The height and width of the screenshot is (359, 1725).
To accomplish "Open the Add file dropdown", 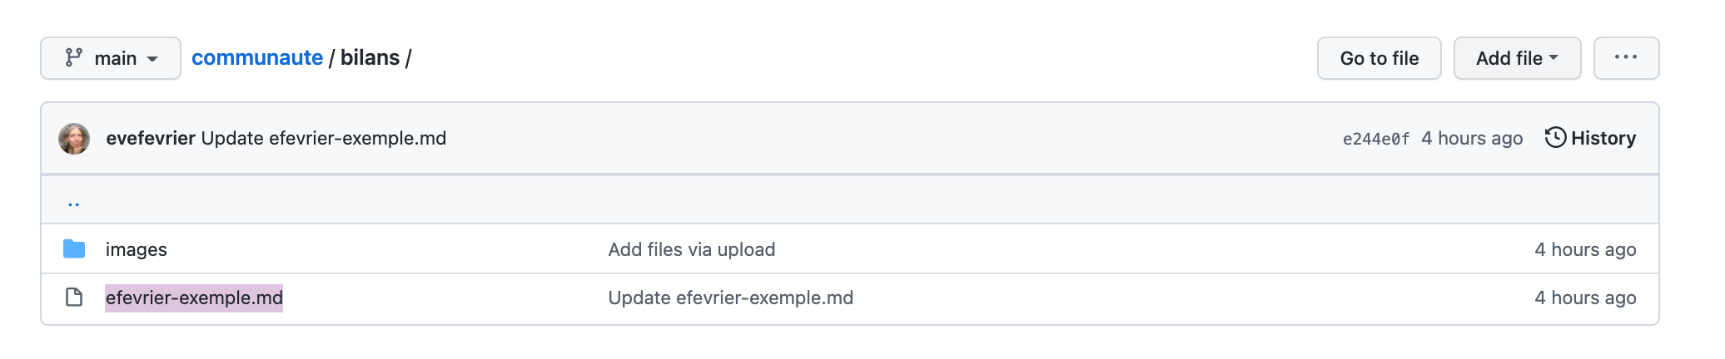I will 1516,58.
